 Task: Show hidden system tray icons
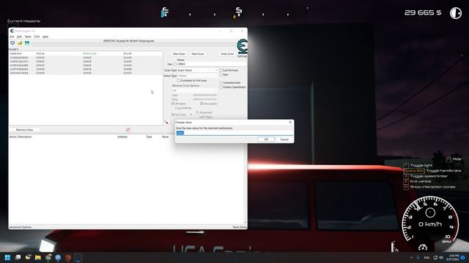(412, 257)
